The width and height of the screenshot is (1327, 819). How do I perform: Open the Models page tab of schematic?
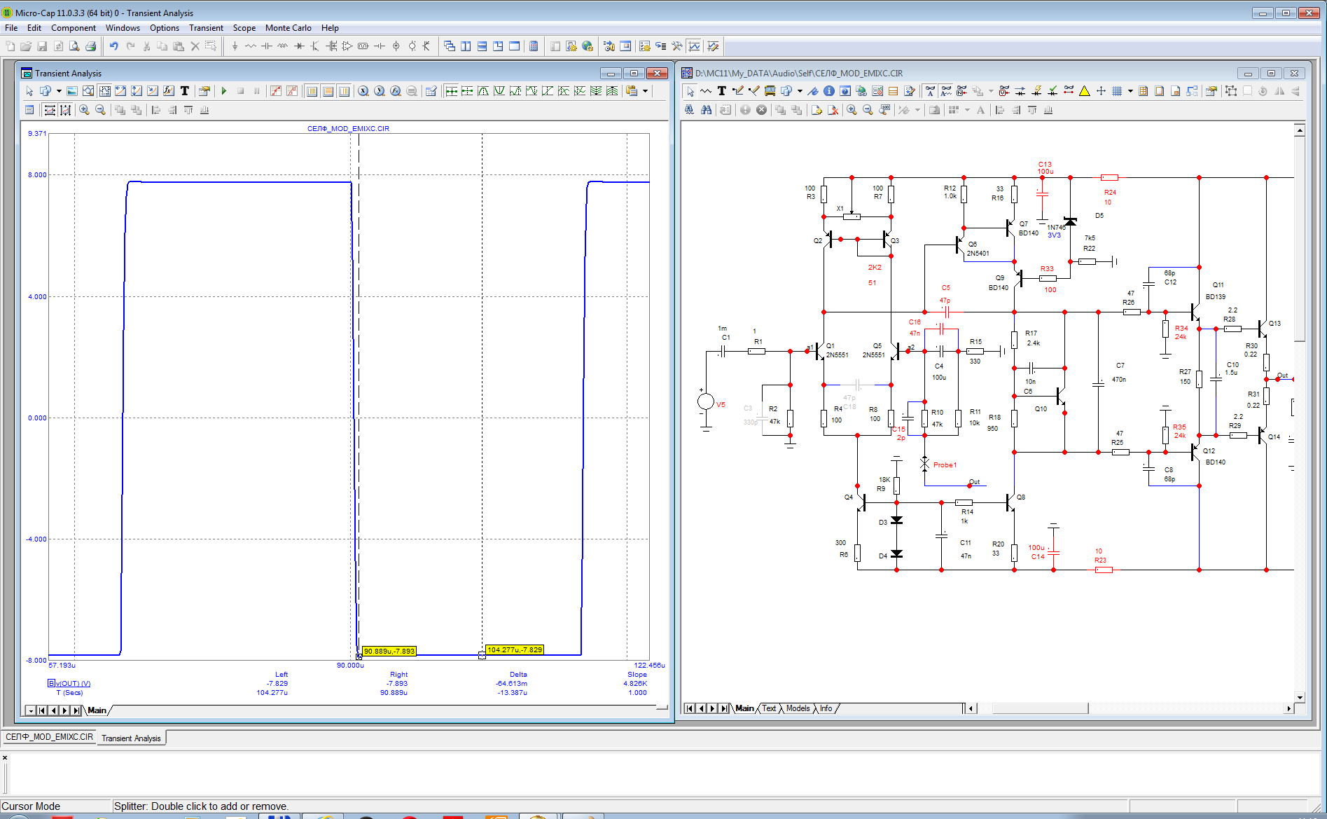click(798, 708)
